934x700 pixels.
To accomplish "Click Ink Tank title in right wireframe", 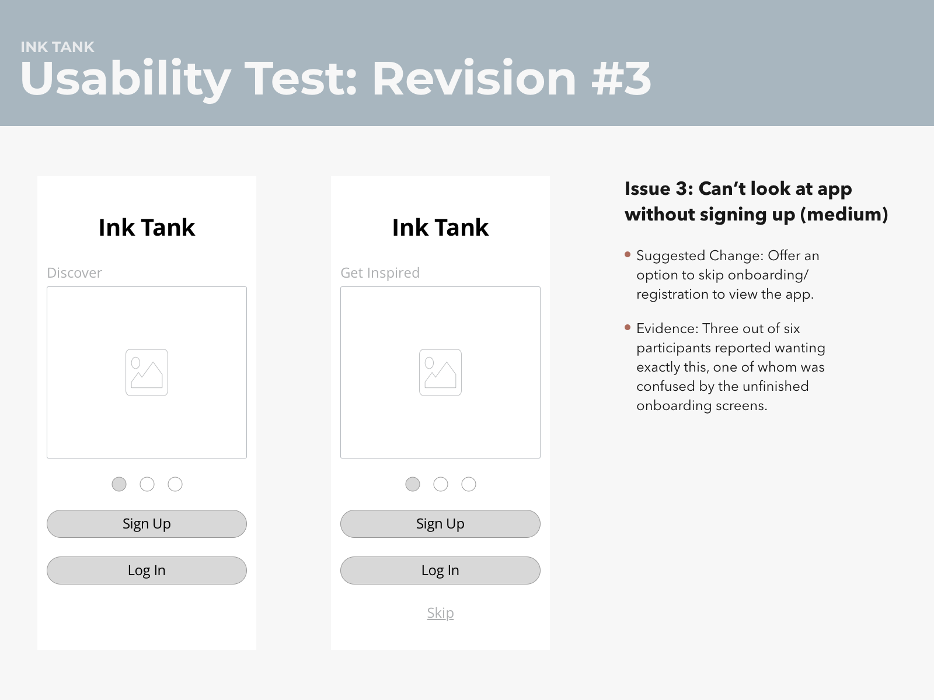I will click(440, 228).
